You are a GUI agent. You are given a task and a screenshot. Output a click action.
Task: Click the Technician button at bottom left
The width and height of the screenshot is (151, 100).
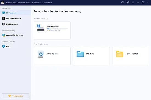pos(15,96)
